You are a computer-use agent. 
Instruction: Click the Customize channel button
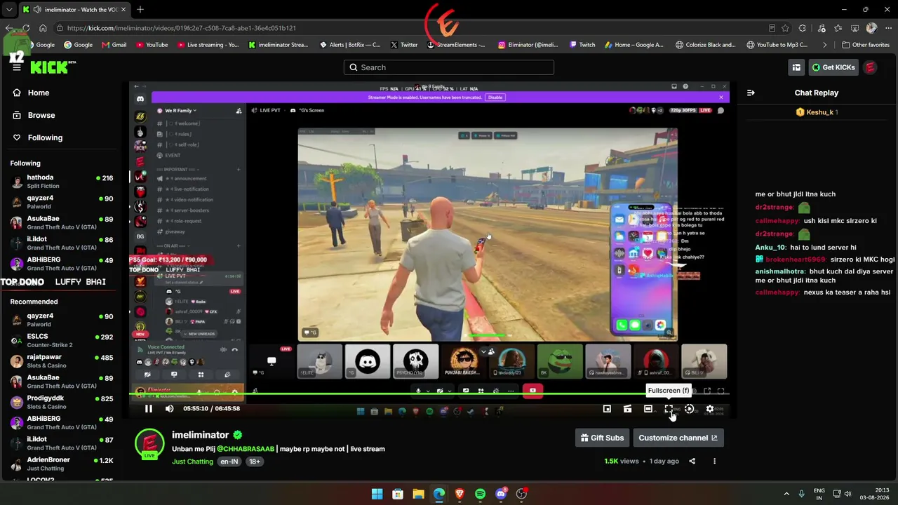coord(678,438)
